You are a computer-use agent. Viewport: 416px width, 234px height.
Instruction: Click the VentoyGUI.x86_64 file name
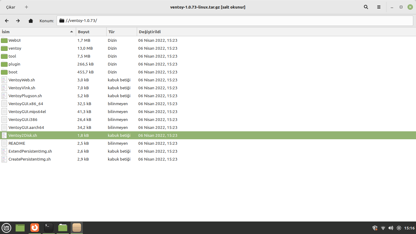click(x=26, y=104)
